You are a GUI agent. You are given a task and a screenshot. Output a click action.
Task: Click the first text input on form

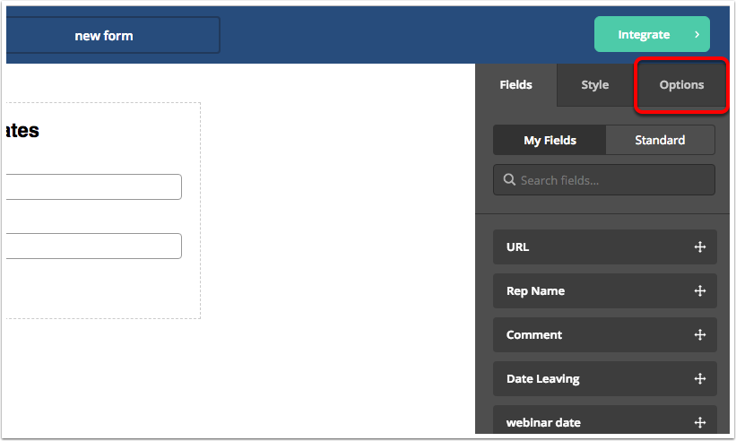(94, 186)
